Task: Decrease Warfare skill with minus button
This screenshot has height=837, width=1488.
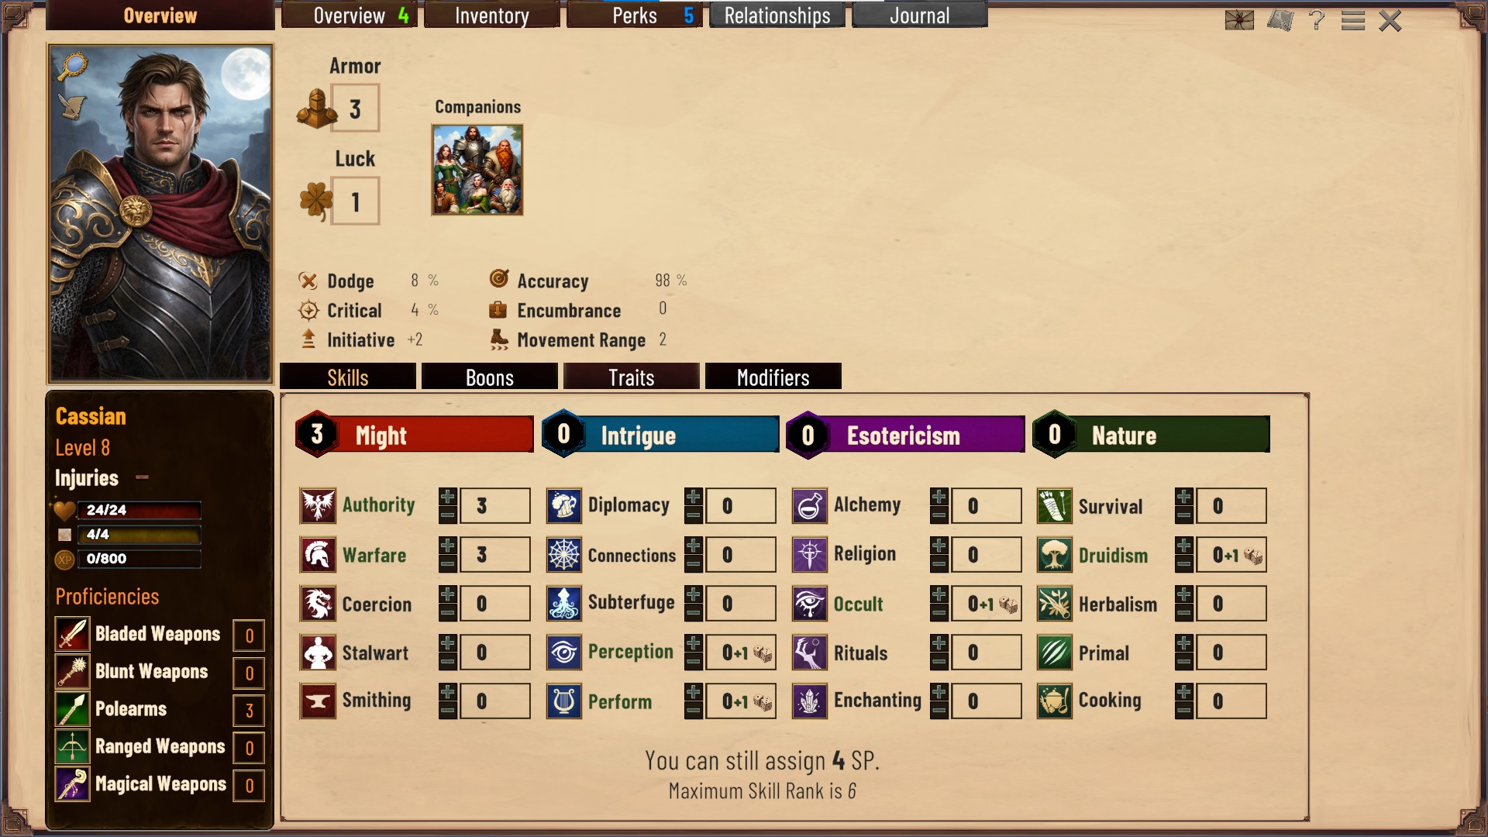Action: tap(448, 564)
